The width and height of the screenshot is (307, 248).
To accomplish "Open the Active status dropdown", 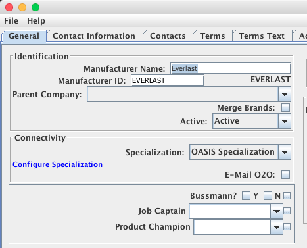I will (285, 121).
